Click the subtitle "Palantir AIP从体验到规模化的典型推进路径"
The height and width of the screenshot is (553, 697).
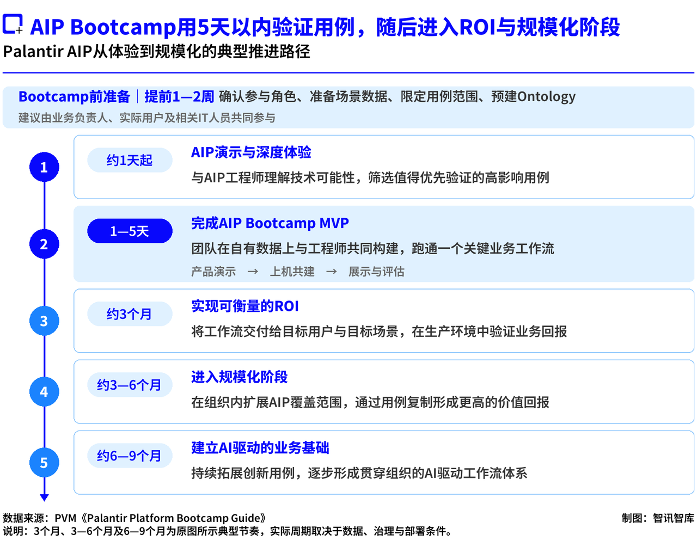pyautogui.click(x=156, y=52)
